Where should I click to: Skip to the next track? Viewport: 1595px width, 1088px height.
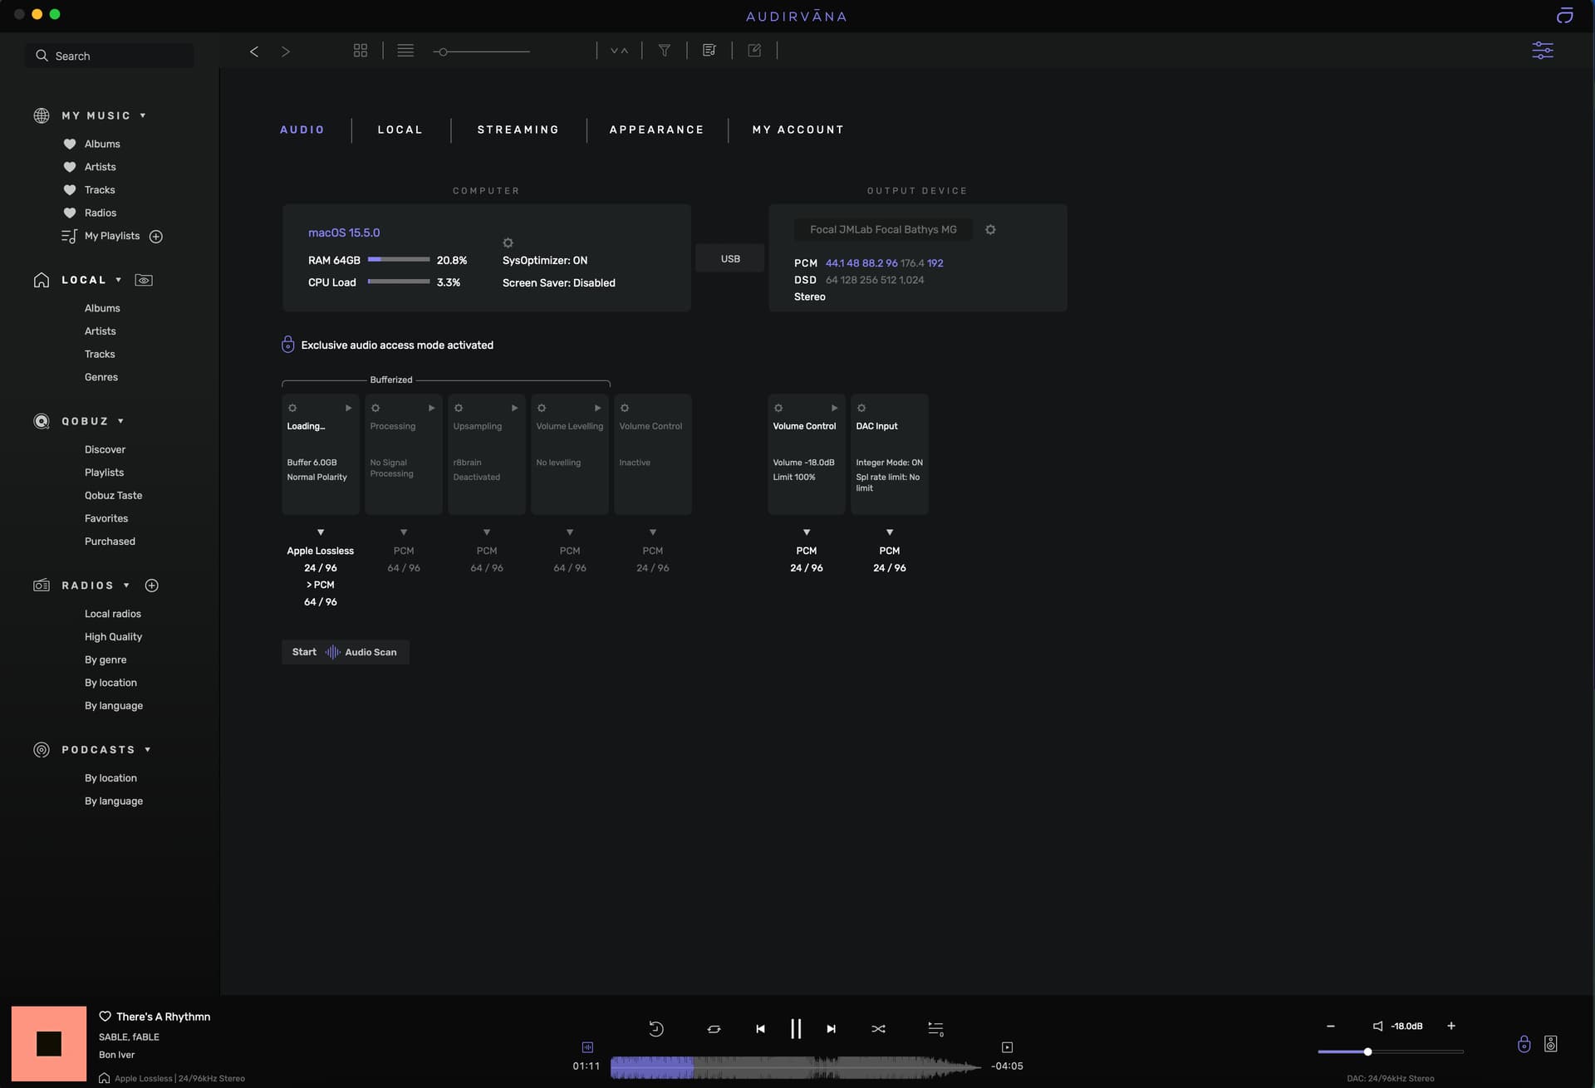832,1029
